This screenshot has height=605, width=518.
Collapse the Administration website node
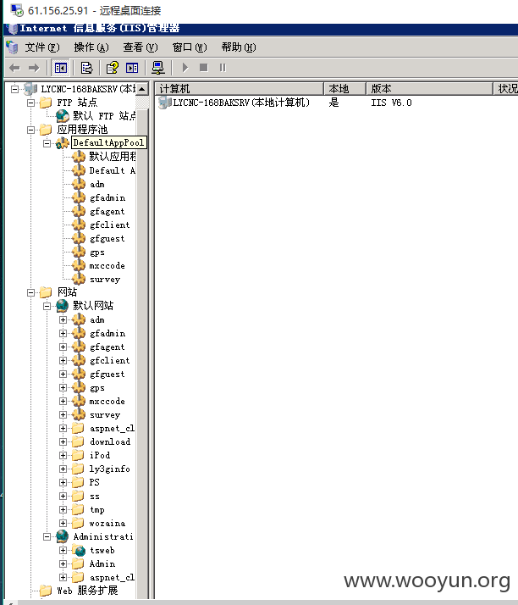[47, 536]
